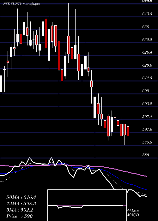Click the 12MA : 598.3 readout
The image size is (158, 221).
click(x=21, y=204)
